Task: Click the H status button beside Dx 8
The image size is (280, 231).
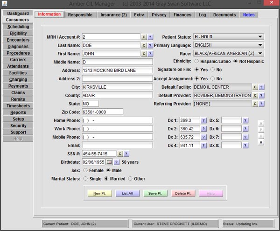Action: pyautogui.click(x=261, y=142)
